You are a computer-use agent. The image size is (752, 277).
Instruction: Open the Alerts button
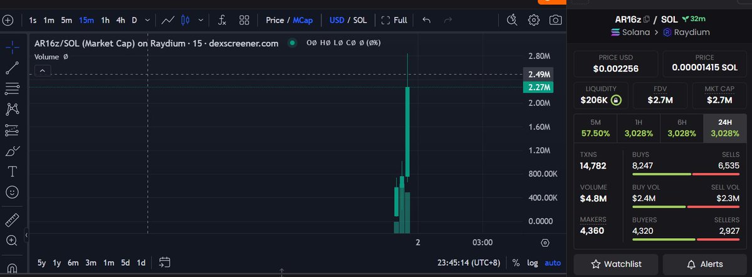pos(705,264)
